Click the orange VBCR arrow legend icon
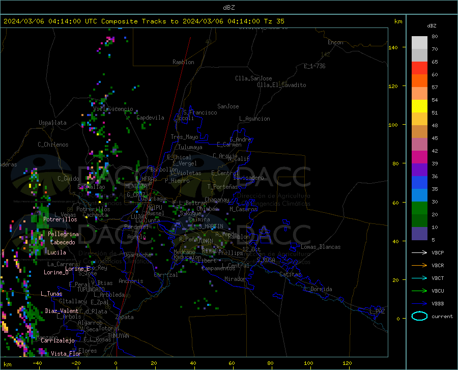Image resolution: width=458 pixels, height=370 pixels. (x=419, y=266)
